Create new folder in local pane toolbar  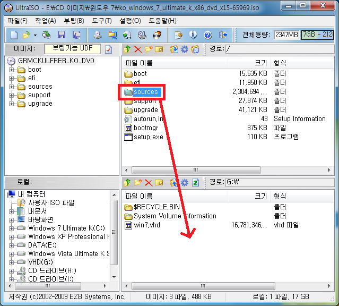(138, 183)
